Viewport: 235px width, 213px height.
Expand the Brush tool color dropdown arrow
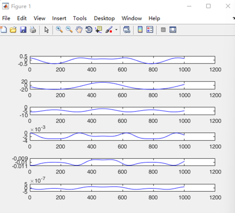[116, 30]
